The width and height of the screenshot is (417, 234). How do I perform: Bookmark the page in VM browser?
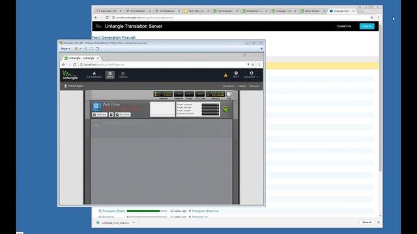[x=253, y=64]
